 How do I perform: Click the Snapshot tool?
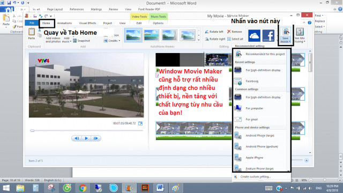point(81,41)
